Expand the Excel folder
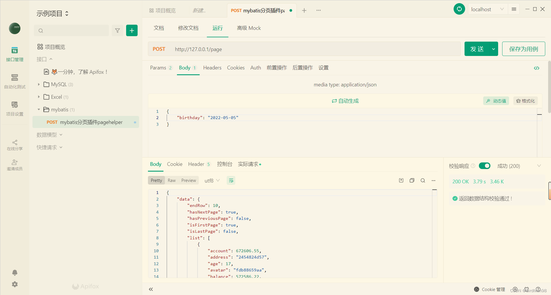Screen dimensions: 551x295 (39, 97)
